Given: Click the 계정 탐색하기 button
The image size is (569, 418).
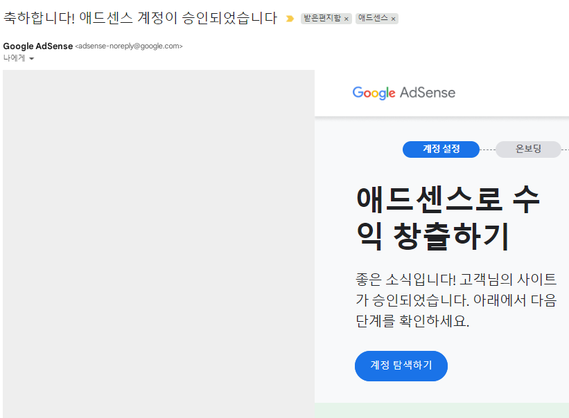Looking at the screenshot, I should tap(401, 366).
